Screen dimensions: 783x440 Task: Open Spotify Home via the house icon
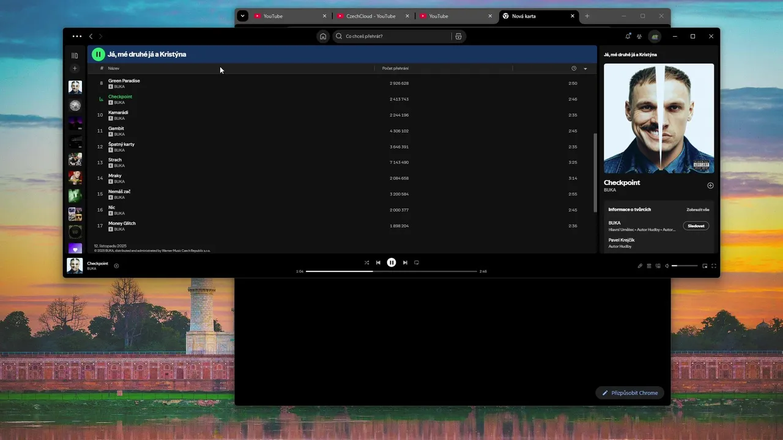click(323, 37)
